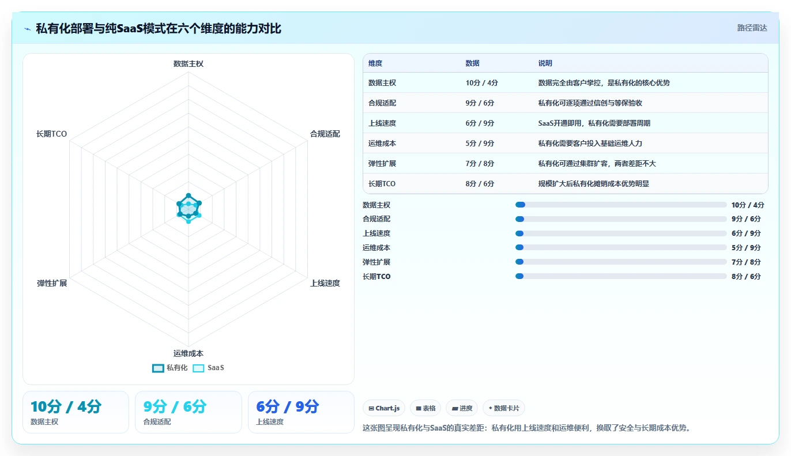Screen dimensions: 791x456
Task: Click the 合规适配 radar axis label
Action: [325, 134]
